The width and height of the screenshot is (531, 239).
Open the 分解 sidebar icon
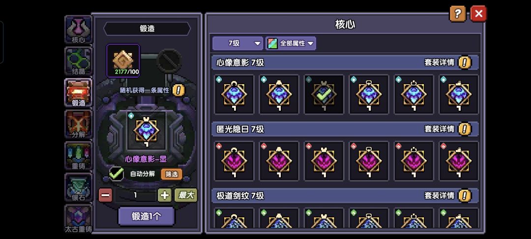[x=78, y=124]
